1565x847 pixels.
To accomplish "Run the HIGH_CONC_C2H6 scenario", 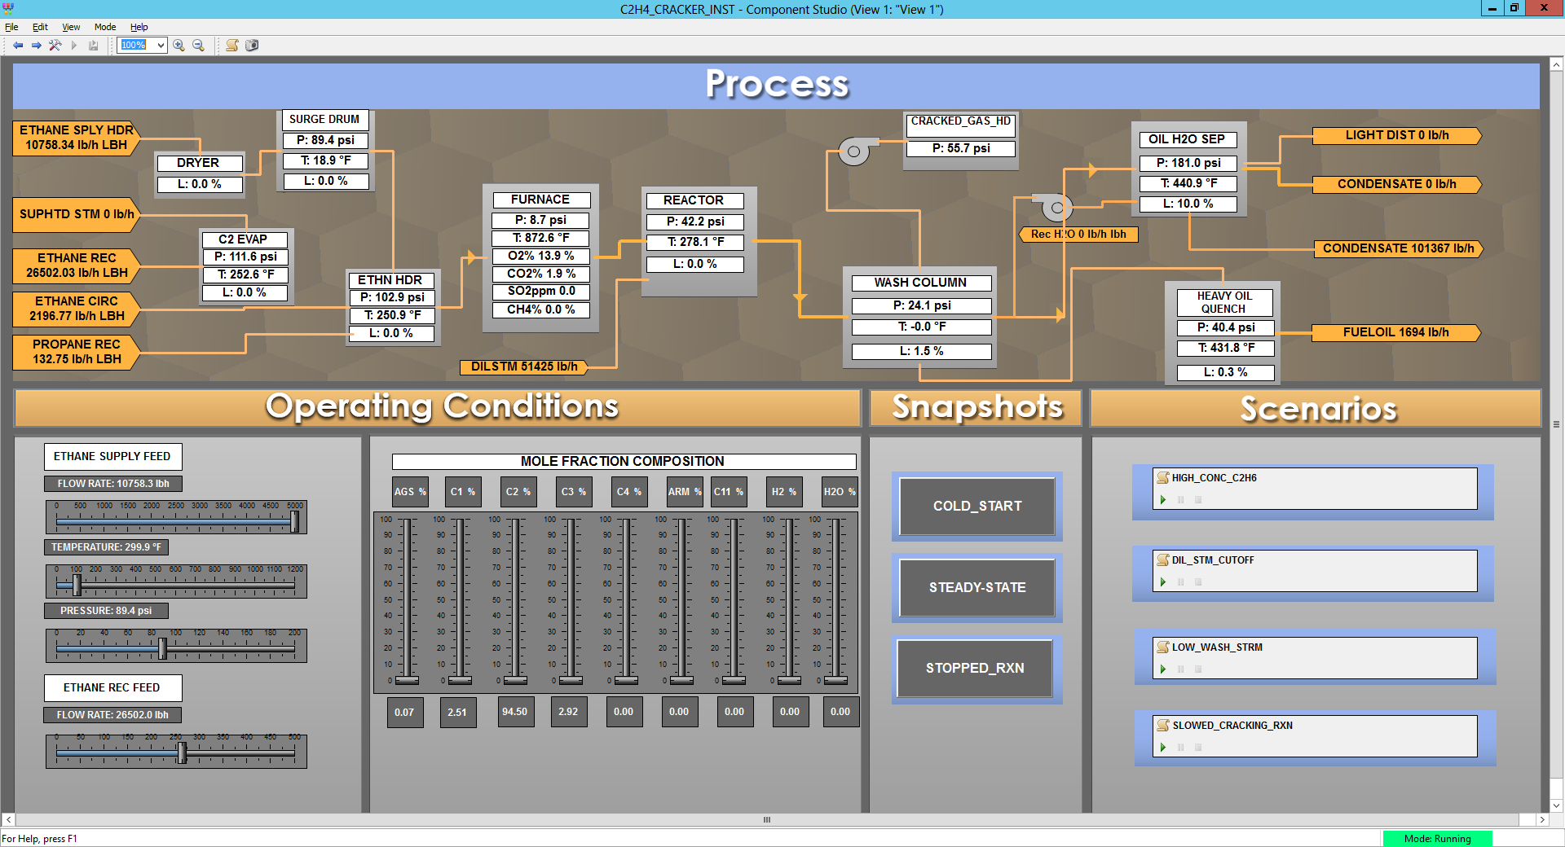I will click(1163, 500).
